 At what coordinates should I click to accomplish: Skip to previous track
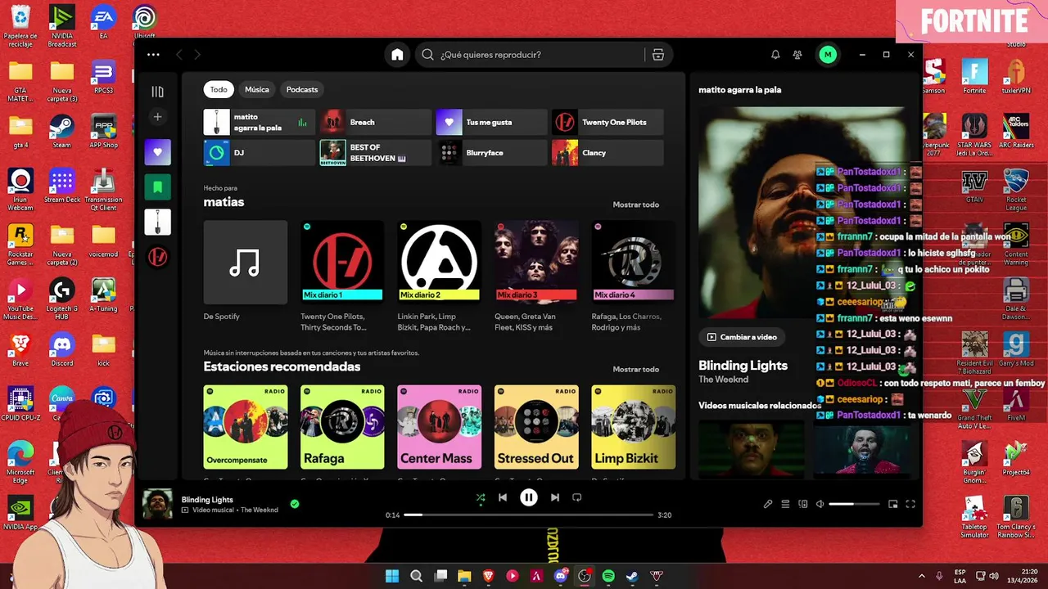503,497
